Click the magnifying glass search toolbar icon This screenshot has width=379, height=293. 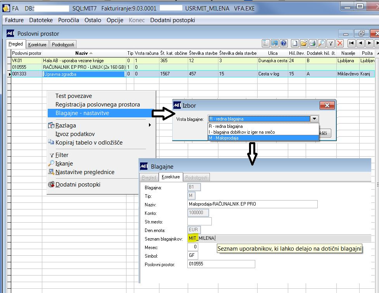[x=322, y=43]
